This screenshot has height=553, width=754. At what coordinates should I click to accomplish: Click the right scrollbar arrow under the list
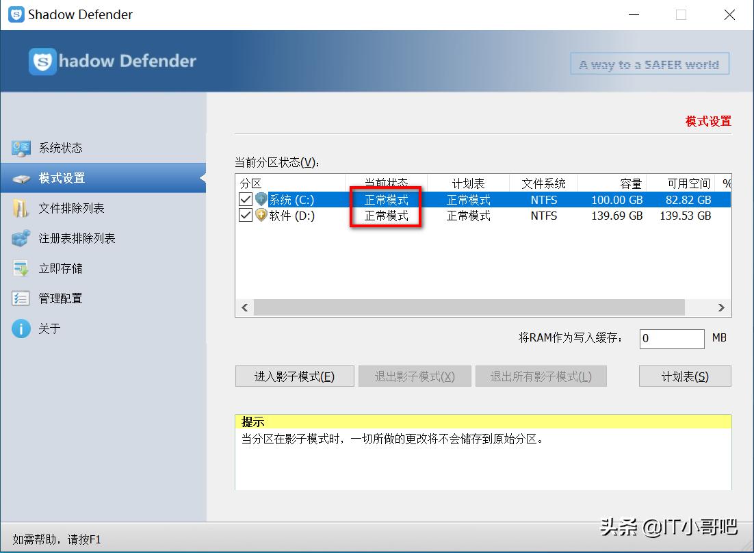click(722, 307)
